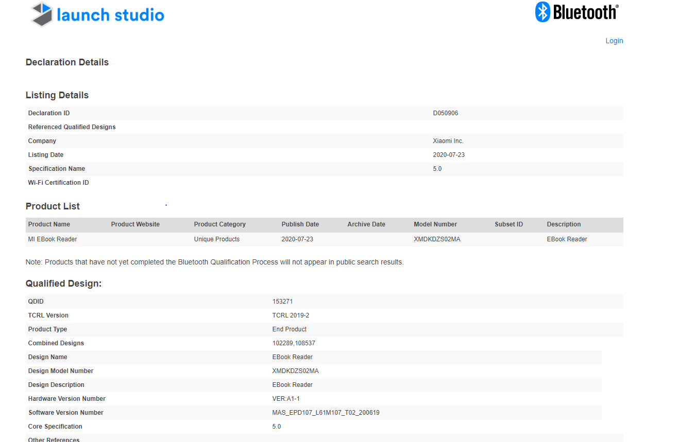Click the Description column header

pos(564,224)
